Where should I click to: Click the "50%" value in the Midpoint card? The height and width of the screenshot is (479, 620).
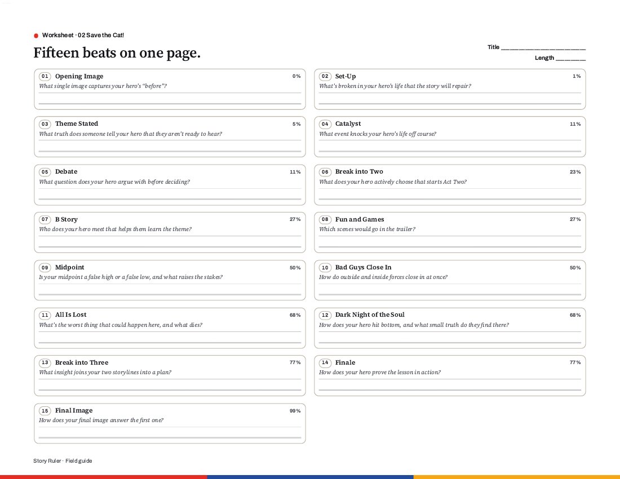pos(295,268)
